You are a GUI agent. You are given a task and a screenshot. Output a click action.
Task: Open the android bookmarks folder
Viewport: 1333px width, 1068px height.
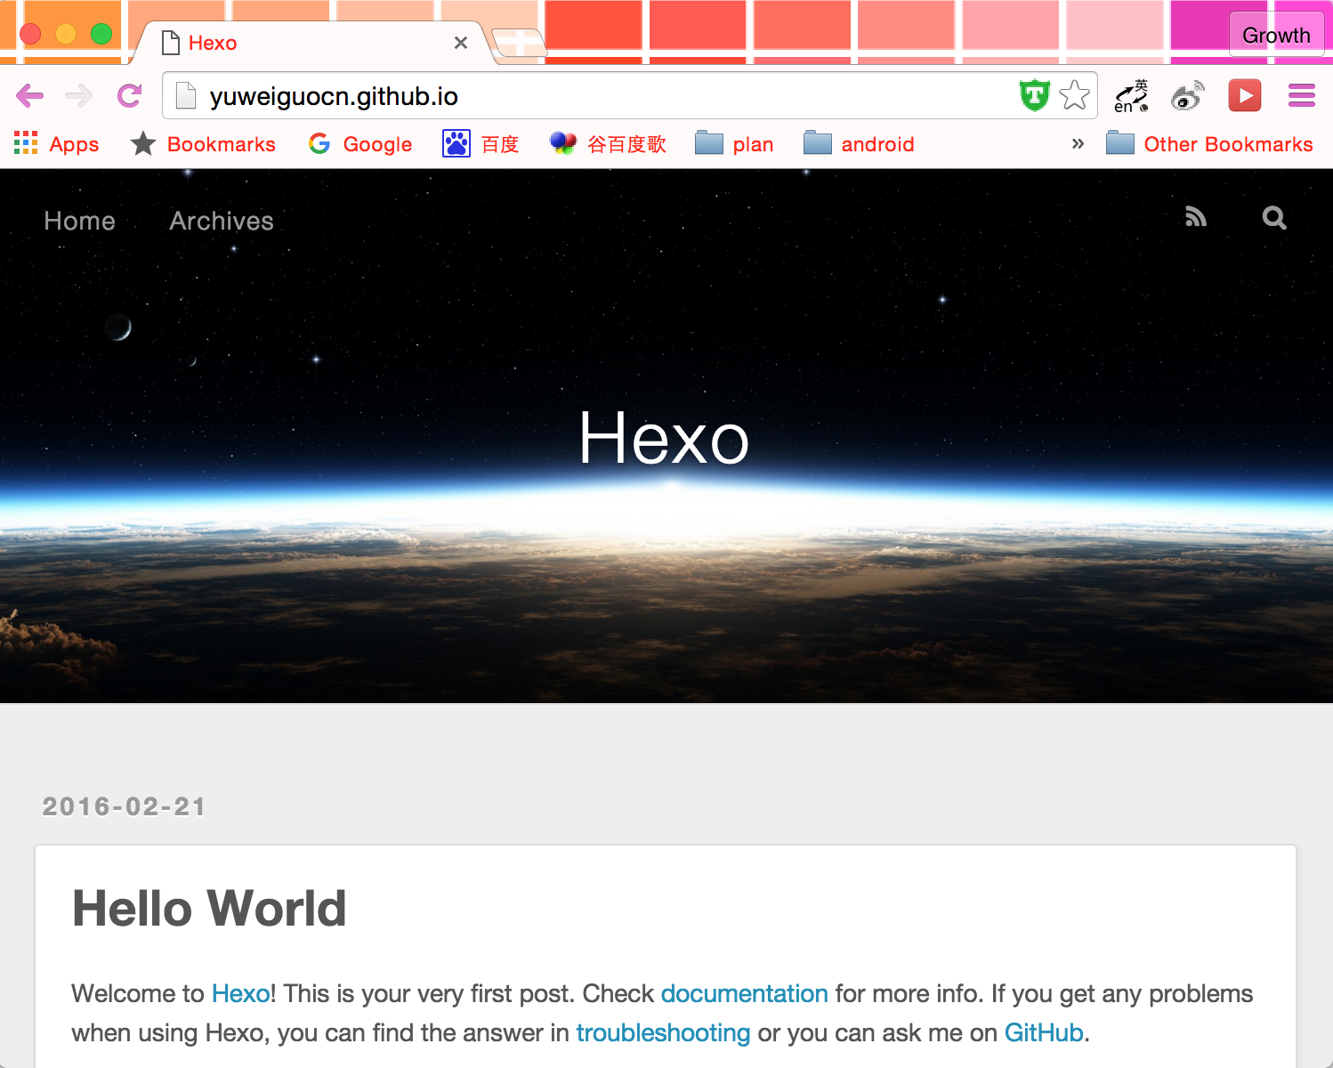(x=859, y=144)
